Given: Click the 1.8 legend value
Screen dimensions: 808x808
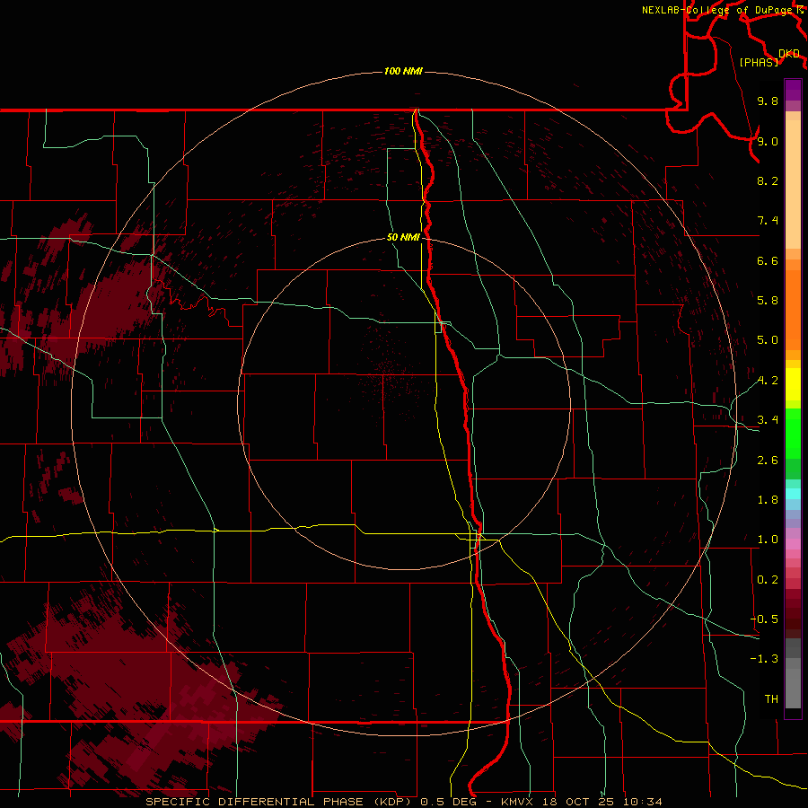Looking at the screenshot, I should (768, 500).
